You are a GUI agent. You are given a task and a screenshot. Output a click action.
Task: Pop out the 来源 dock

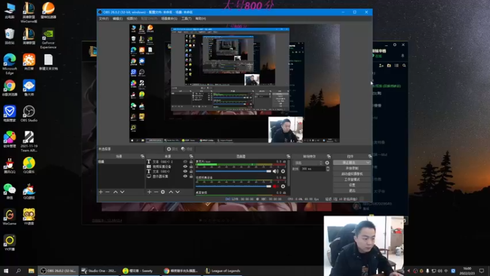coord(191,156)
